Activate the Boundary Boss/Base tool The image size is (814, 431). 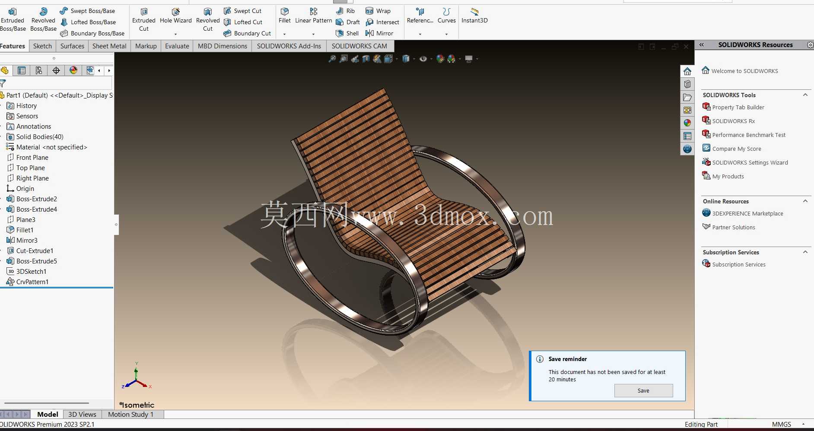click(x=92, y=33)
